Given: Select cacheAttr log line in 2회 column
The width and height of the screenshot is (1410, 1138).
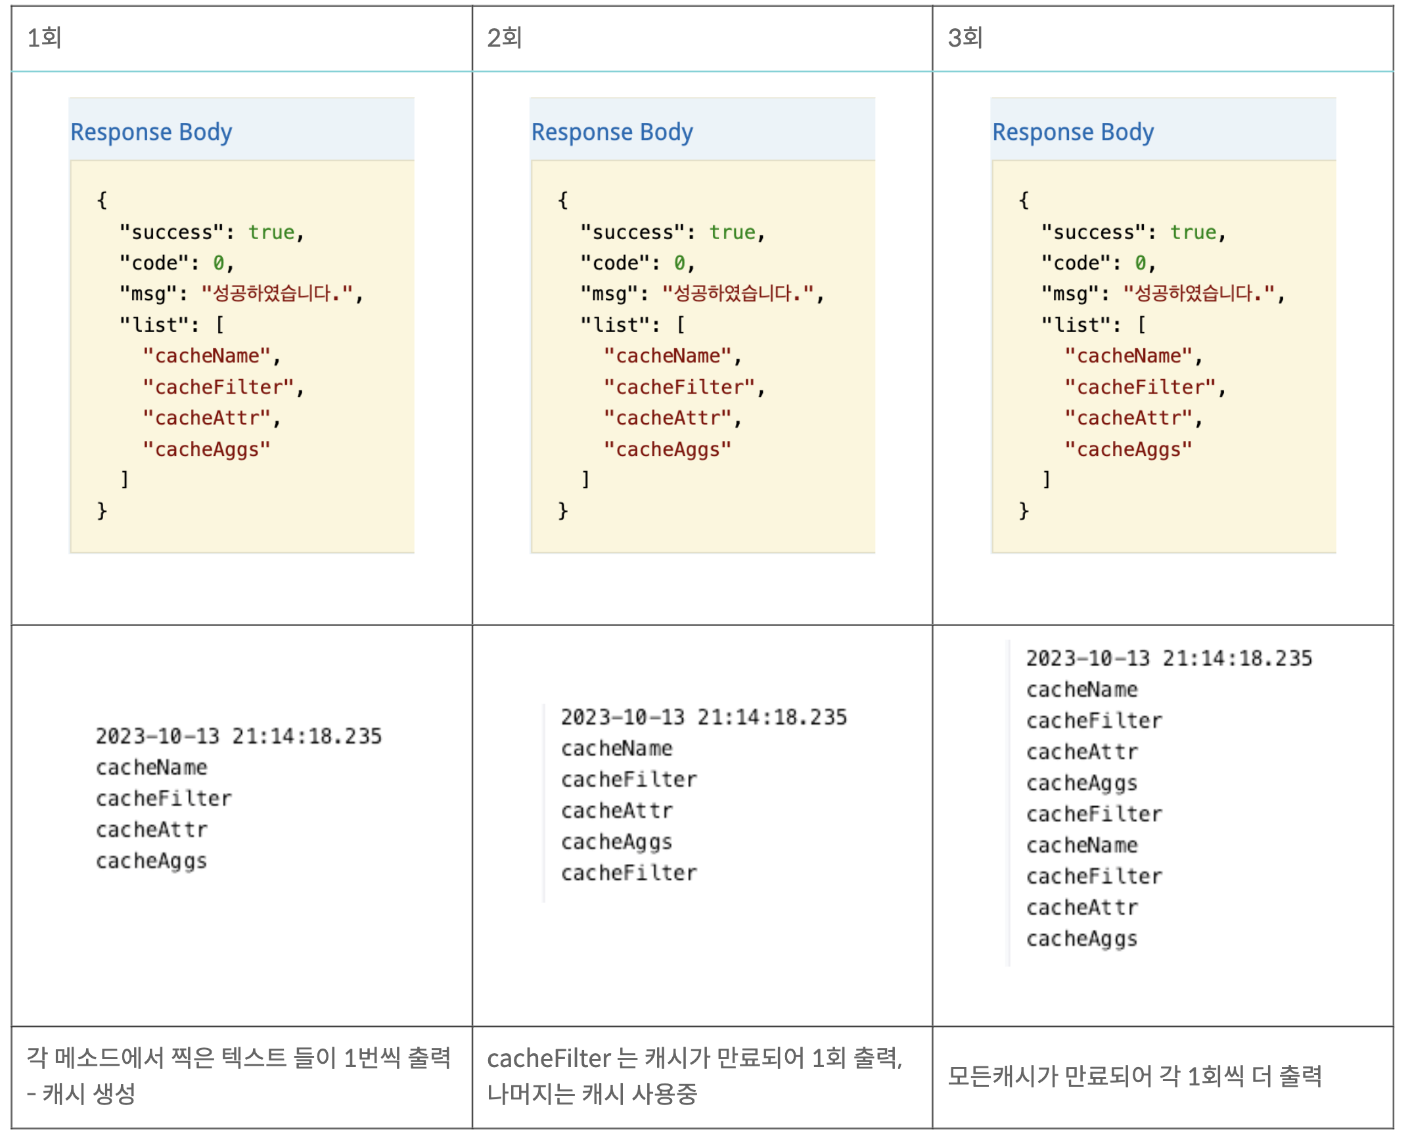Looking at the screenshot, I should pos(616,811).
